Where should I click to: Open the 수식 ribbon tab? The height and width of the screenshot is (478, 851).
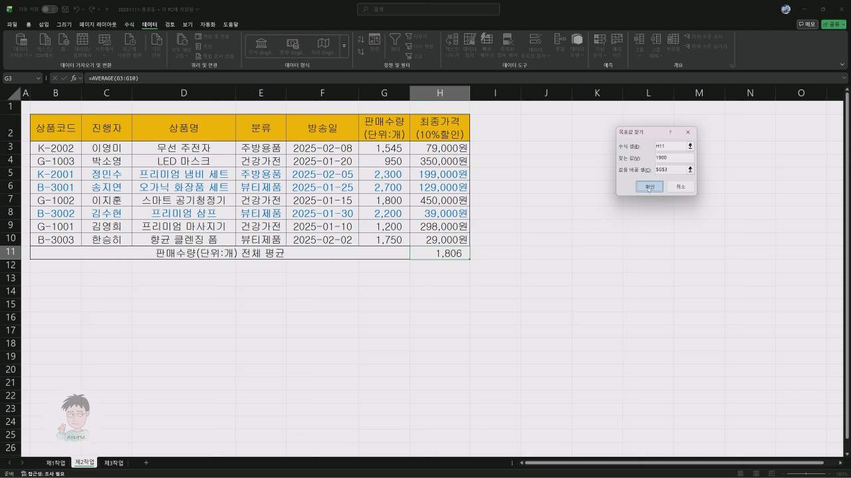click(129, 25)
